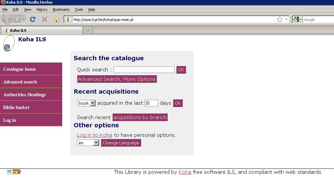This screenshot has width=334, height=178.
Task: Open the en language dropdown
Action: coord(88,143)
